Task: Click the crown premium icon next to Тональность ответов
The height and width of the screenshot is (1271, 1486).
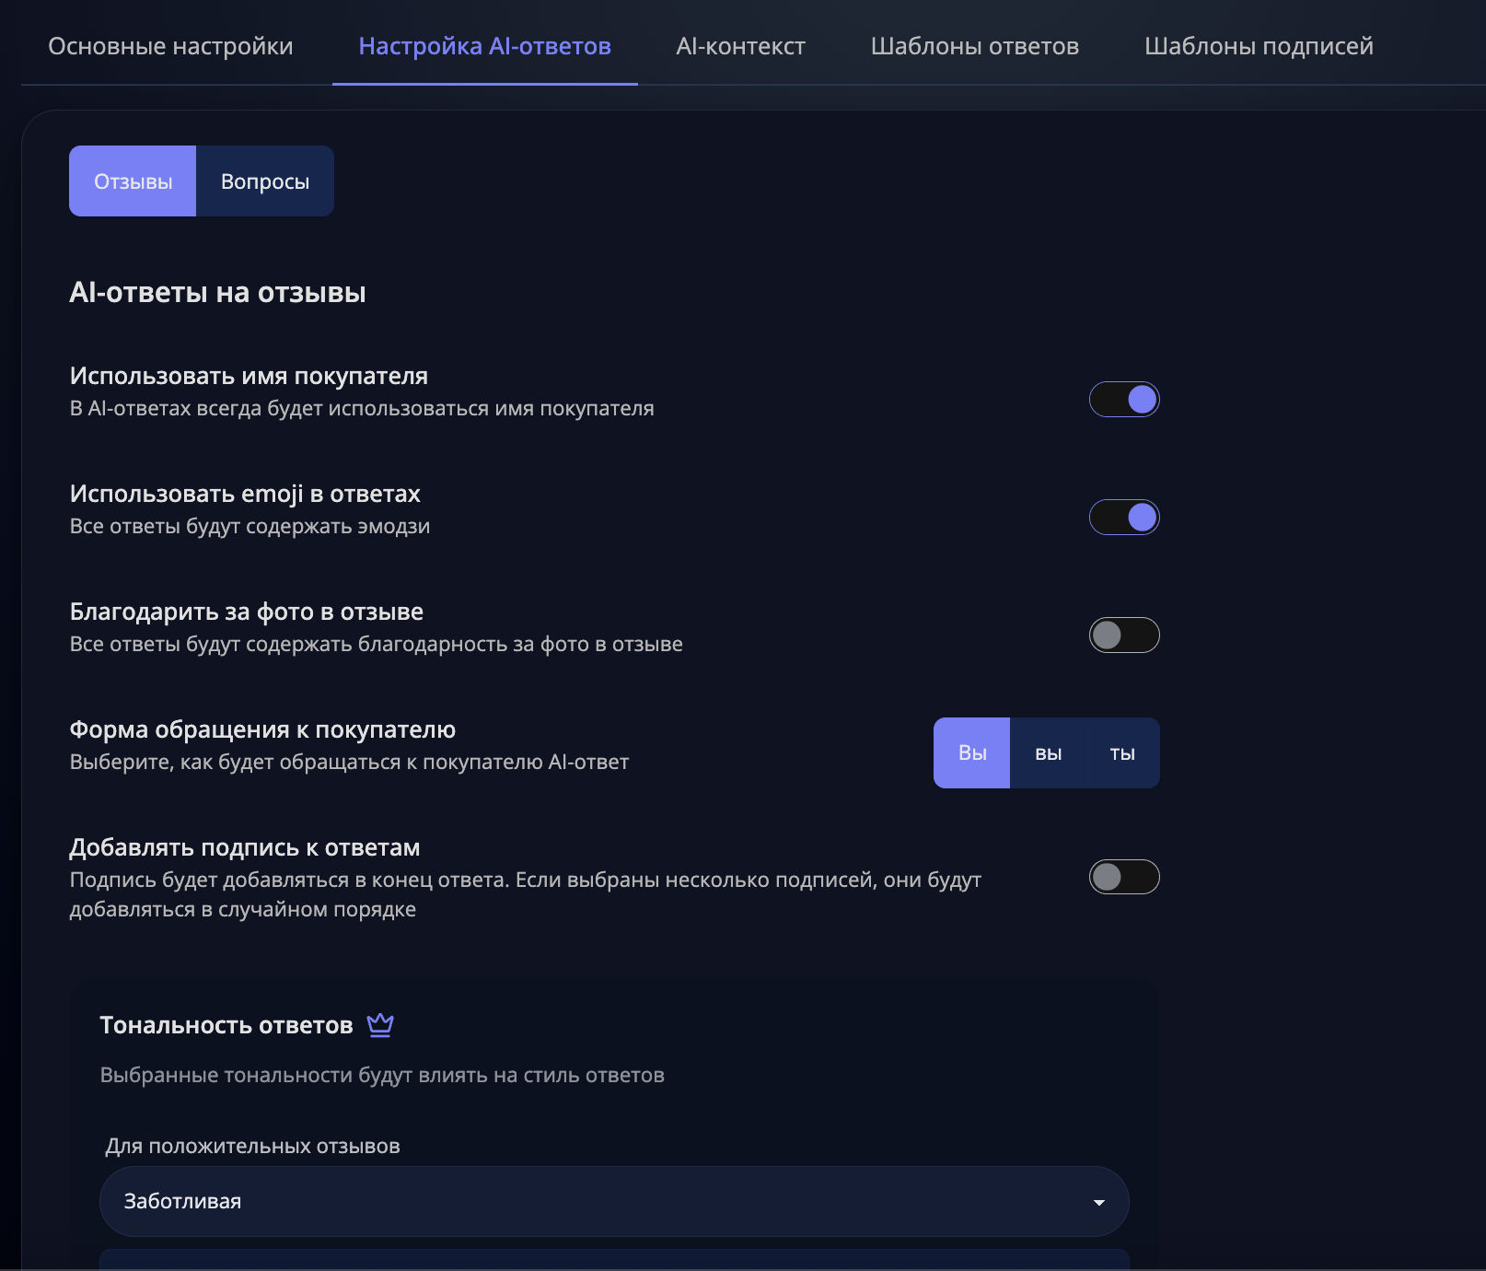Action: click(x=379, y=1024)
